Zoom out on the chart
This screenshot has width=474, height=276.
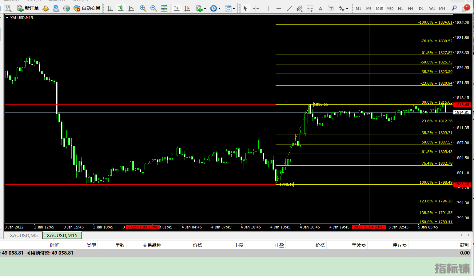click(153, 9)
